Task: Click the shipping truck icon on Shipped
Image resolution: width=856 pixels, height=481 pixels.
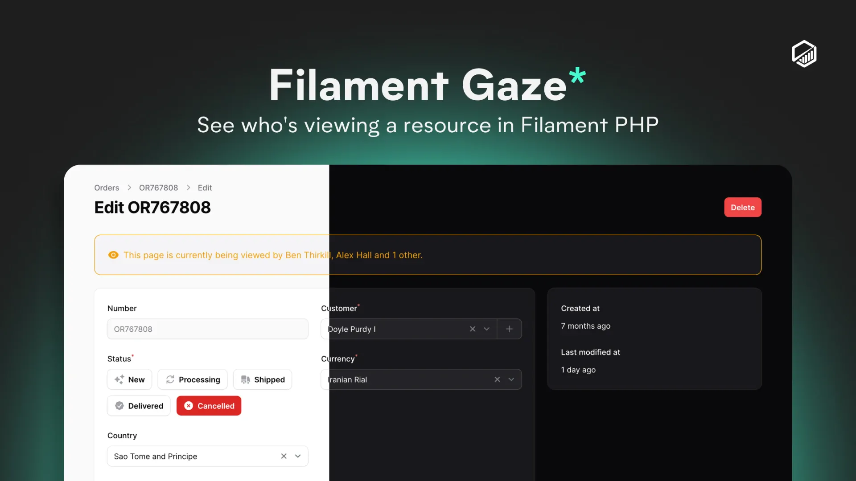Action: 246,379
